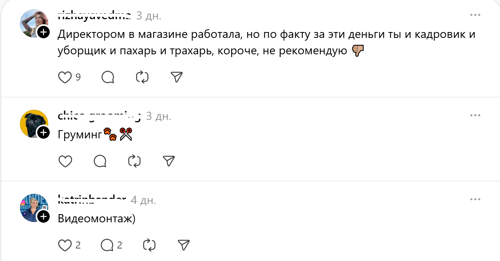Viewport: 500px width, 261px height.
Task: Open the options menu on rizhayavedma's comment
Action: (x=475, y=14)
